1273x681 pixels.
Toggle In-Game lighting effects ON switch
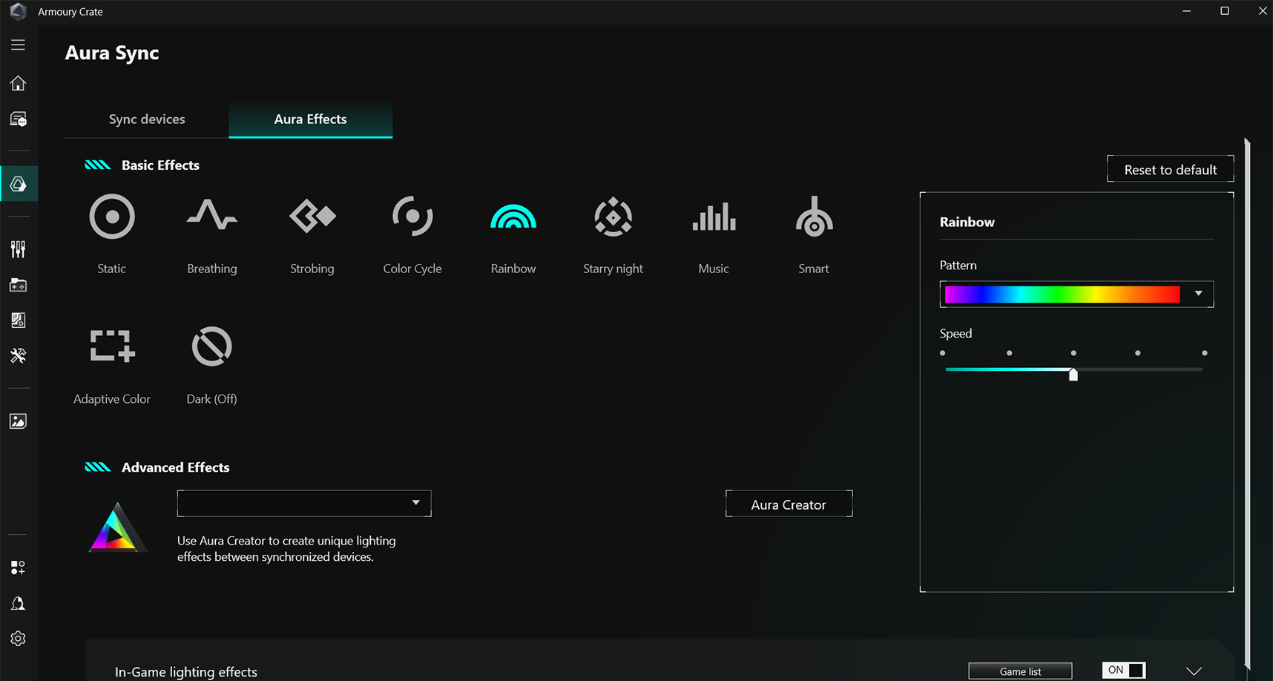click(1123, 670)
